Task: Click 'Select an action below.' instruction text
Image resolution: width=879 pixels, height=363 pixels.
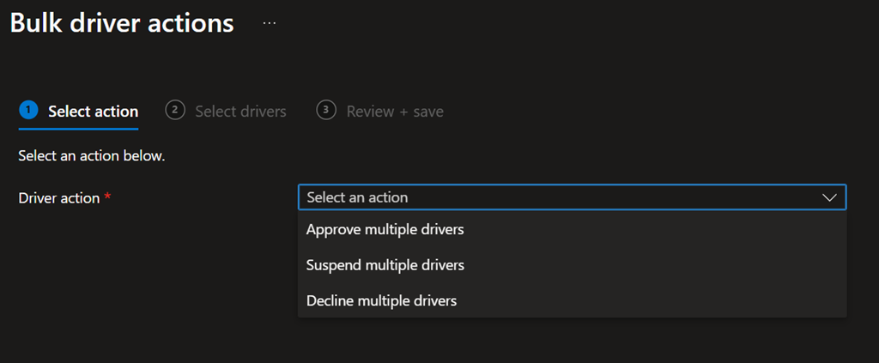Action: click(91, 157)
